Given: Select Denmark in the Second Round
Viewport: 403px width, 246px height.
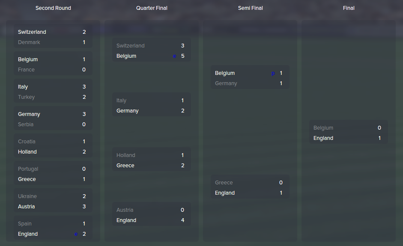Looking at the screenshot, I should (x=29, y=42).
